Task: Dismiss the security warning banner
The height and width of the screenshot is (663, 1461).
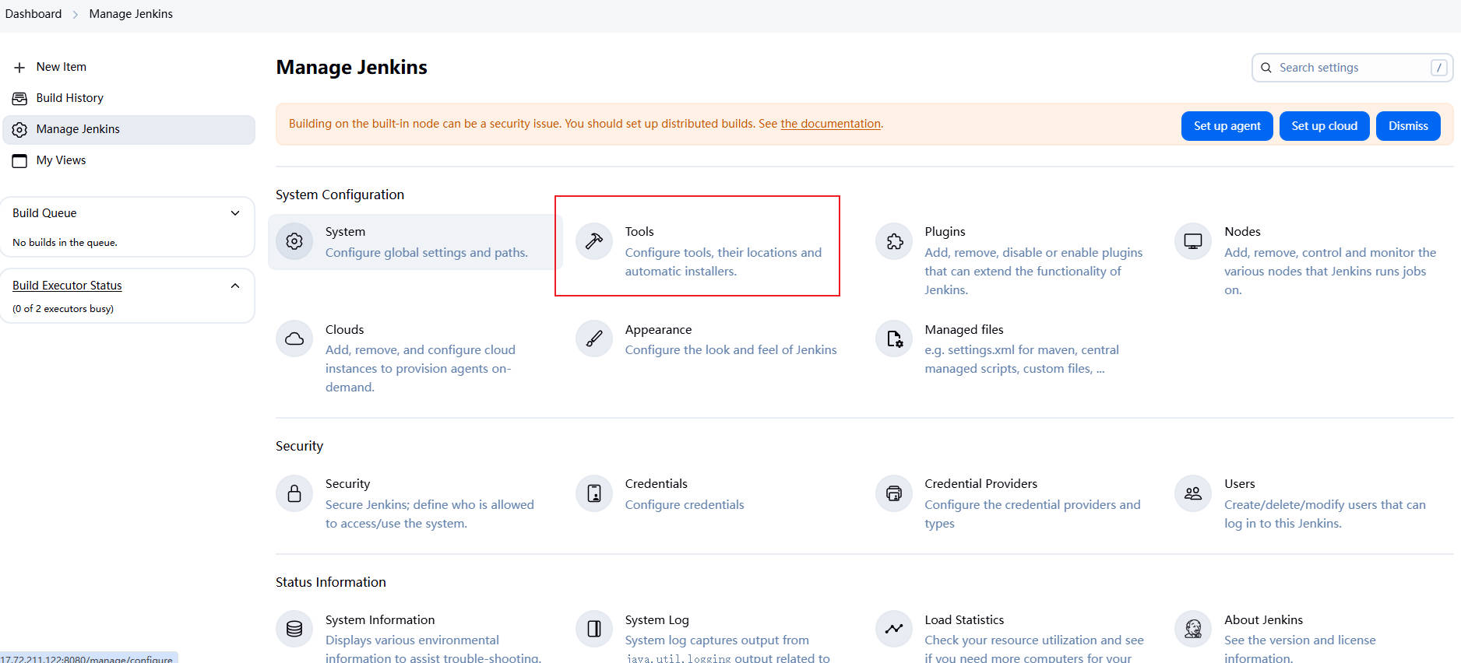Action: 1407,126
